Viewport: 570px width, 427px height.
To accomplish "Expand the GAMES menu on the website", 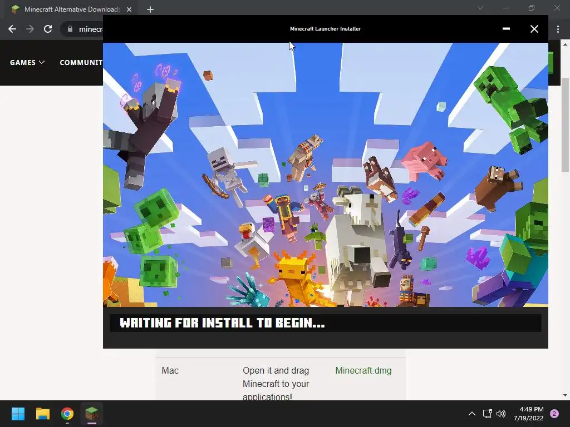I will (x=27, y=62).
